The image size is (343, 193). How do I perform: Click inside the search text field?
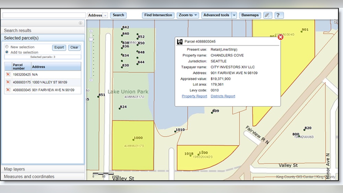[44, 15]
